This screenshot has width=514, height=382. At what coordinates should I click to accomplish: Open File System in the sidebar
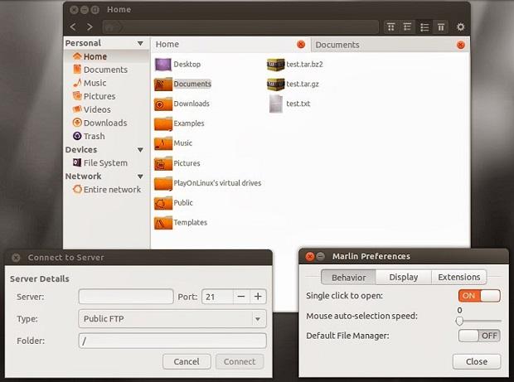click(x=100, y=162)
